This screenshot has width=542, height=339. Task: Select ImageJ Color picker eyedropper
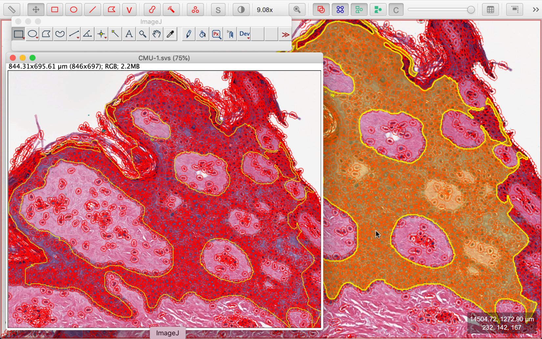coord(170,34)
